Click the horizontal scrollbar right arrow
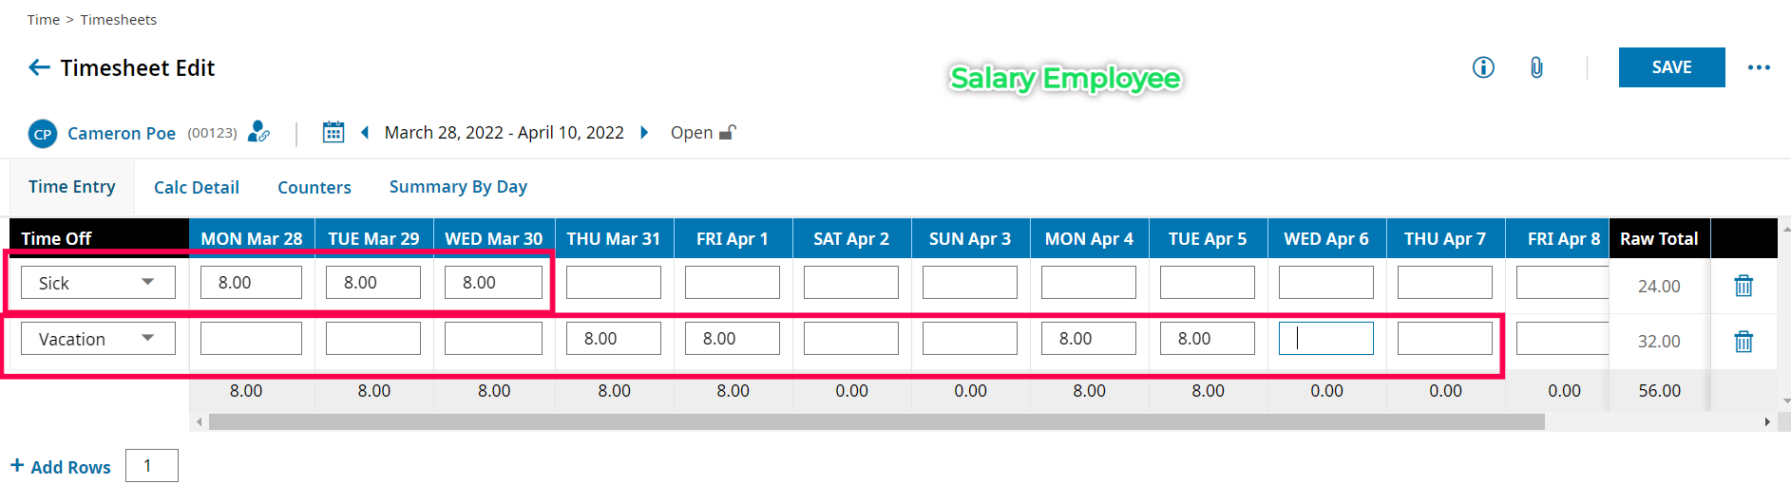Screen dimensions: 1791x503 [1767, 421]
